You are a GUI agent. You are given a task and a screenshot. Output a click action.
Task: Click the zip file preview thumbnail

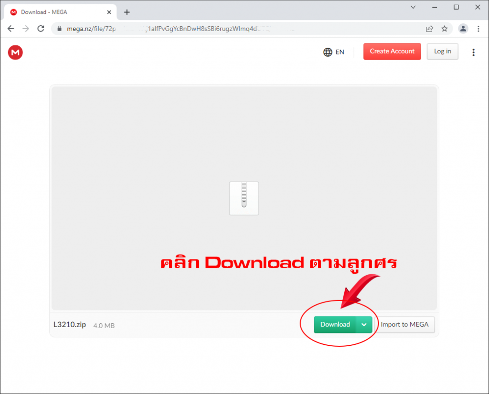244,198
